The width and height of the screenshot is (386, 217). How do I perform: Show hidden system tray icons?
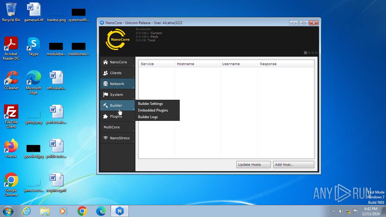pos(334,211)
